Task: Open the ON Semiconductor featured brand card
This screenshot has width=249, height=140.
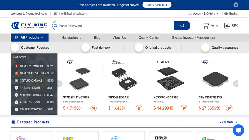Action: point(217,136)
